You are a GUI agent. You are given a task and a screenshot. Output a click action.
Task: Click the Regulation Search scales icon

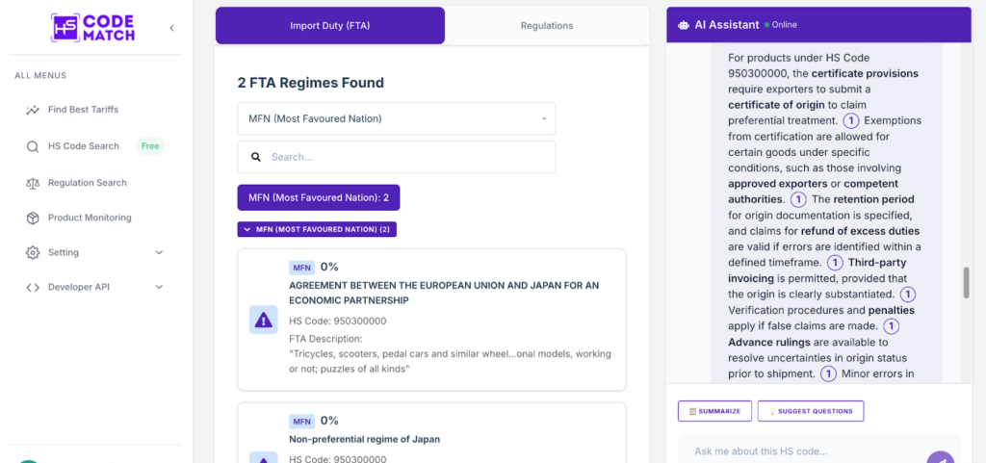(33, 183)
